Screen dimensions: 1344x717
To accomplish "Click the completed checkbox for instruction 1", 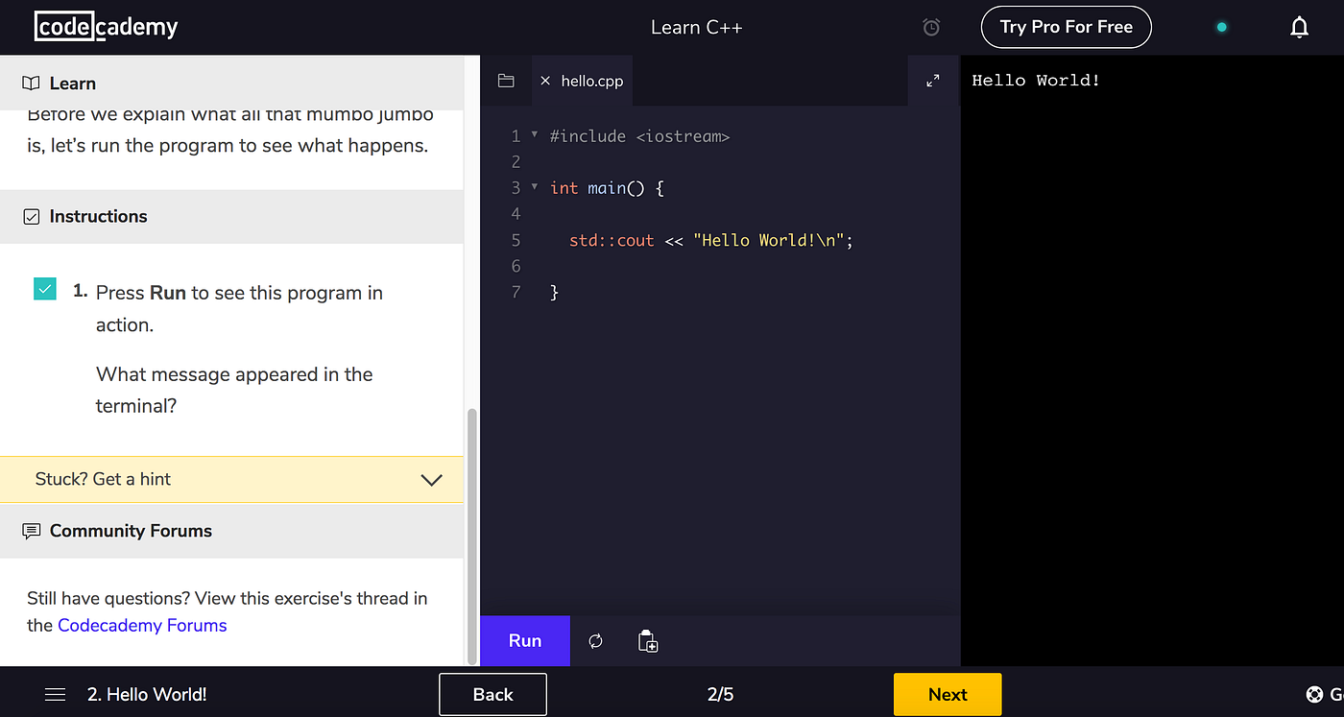I will [x=44, y=288].
